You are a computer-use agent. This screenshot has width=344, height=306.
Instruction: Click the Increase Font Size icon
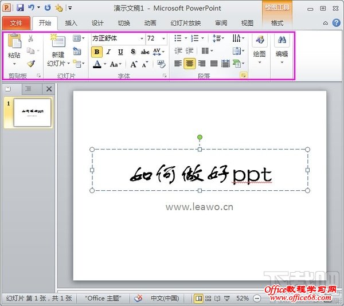coord(134,64)
